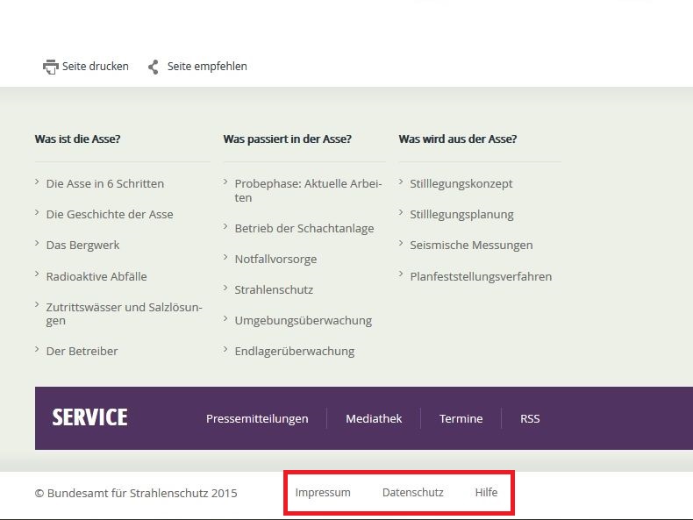The image size is (693, 520).
Task: Open the RSS feed link
Action: [530, 418]
